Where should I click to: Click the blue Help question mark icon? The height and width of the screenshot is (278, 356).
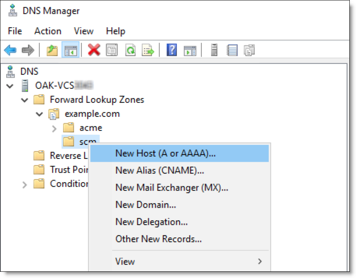(172, 50)
